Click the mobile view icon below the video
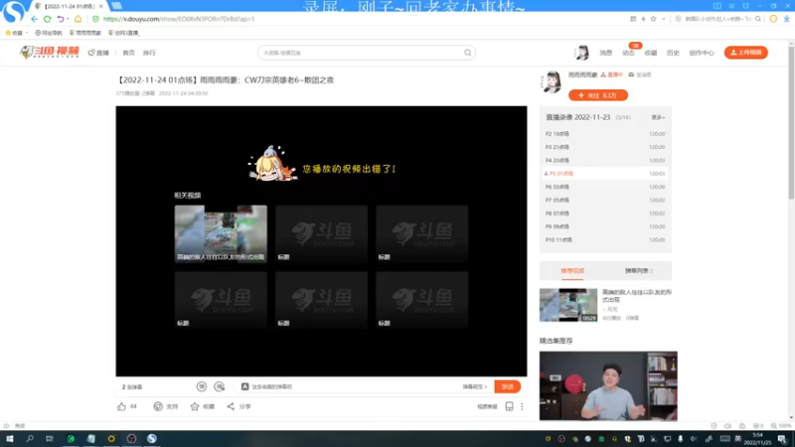This screenshot has height=447, width=795. point(509,406)
